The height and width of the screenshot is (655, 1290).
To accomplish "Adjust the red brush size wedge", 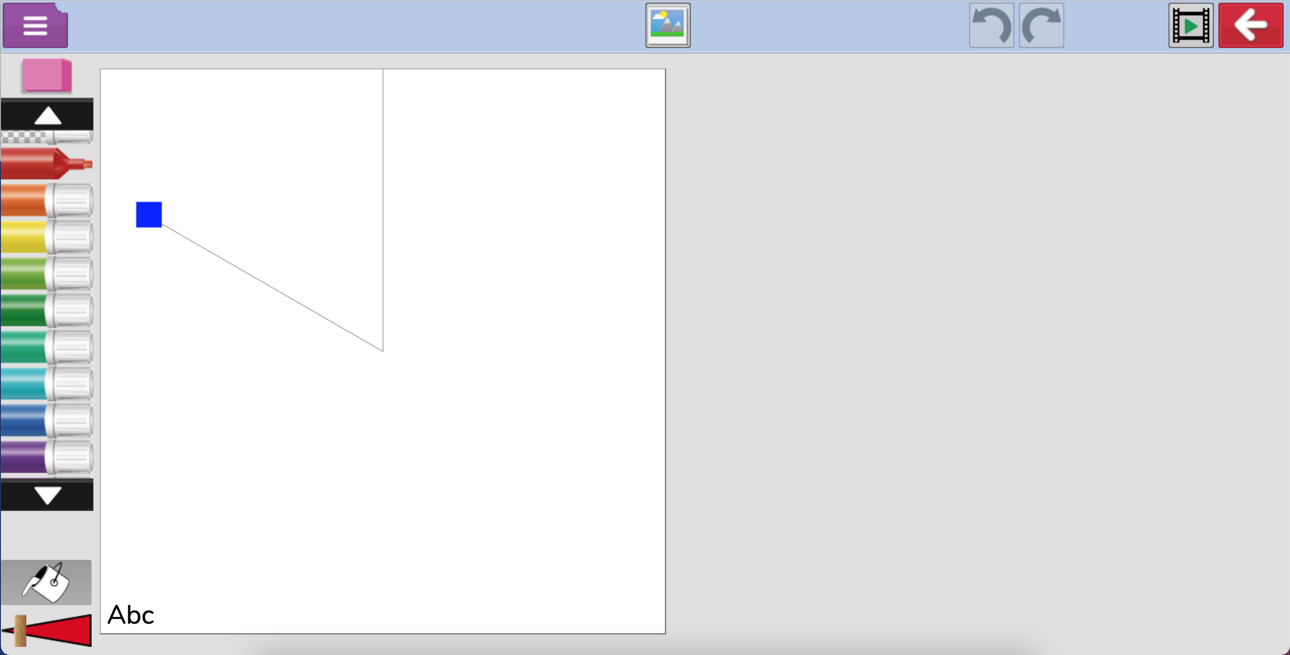I will pos(47,631).
